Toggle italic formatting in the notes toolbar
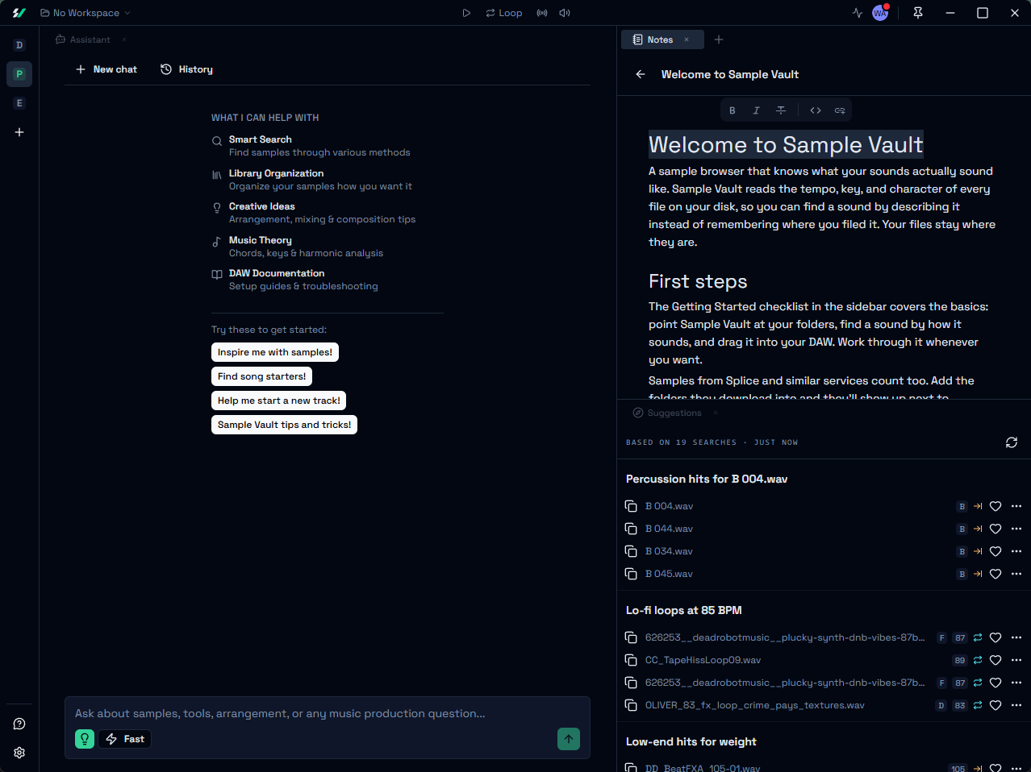 756,110
